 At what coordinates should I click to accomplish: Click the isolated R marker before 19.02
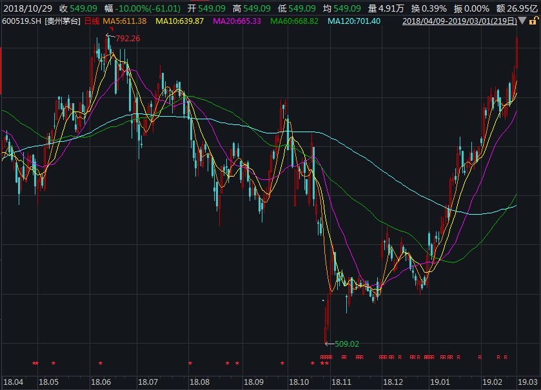(x=480, y=357)
